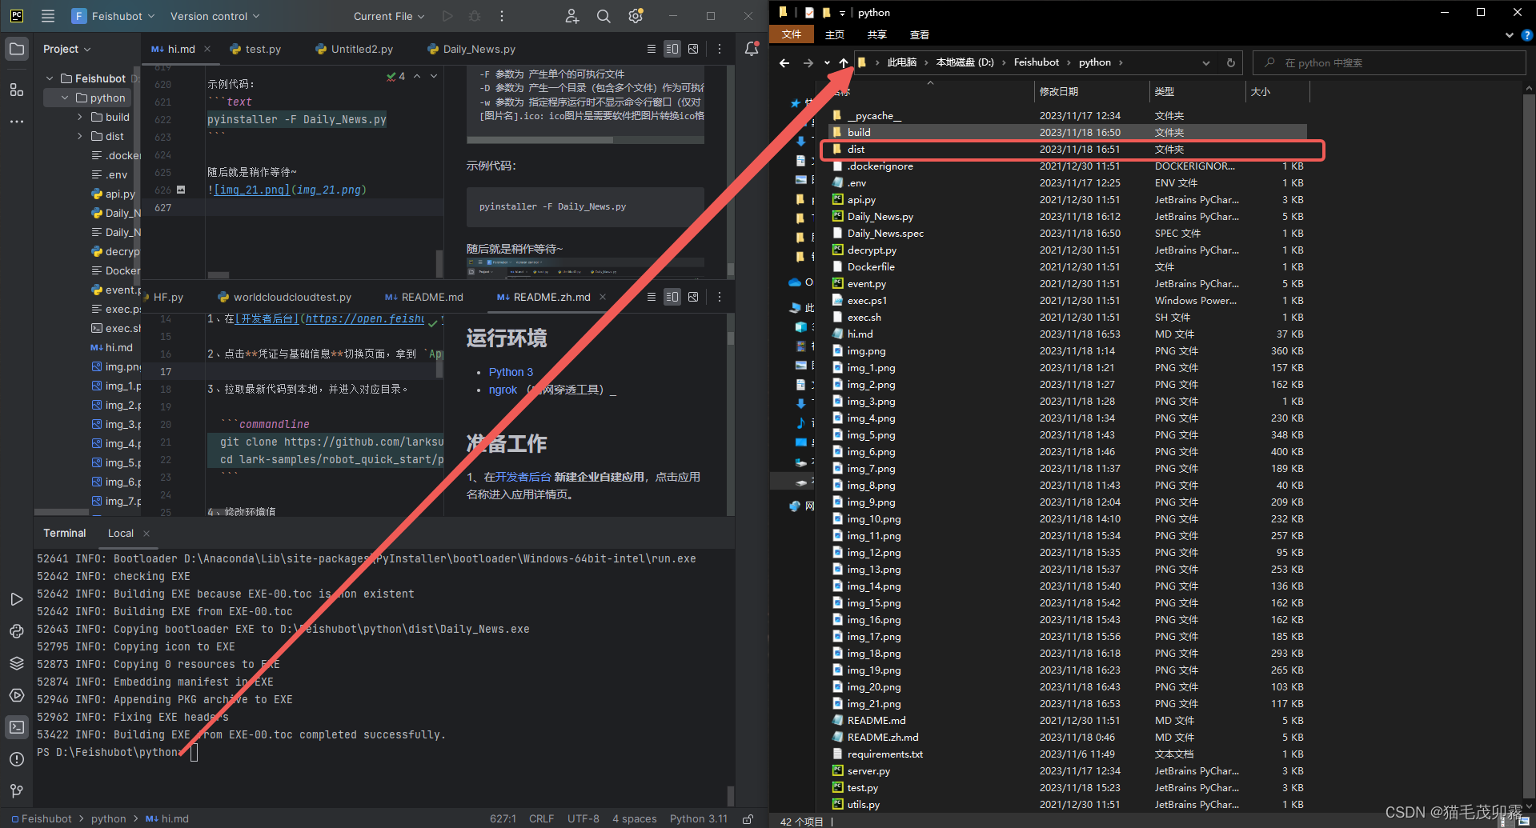Viewport: 1536px width, 828px height.
Task: Open the Problems tool window icon
Action: [x=17, y=759]
